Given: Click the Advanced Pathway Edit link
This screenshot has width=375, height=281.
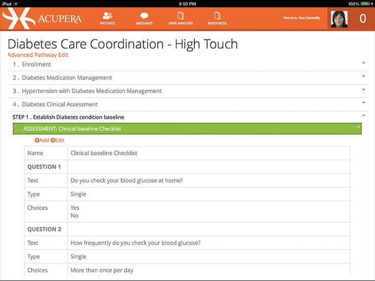Looking at the screenshot, I should [38, 55].
